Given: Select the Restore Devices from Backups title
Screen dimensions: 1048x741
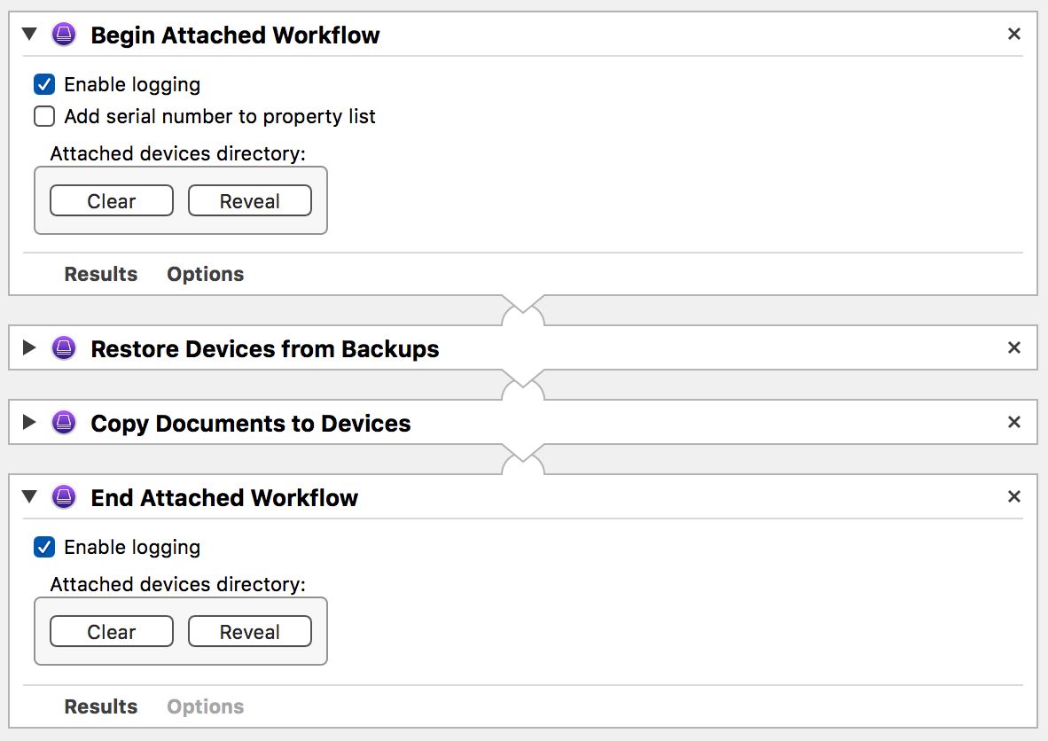Looking at the screenshot, I should 265,349.
